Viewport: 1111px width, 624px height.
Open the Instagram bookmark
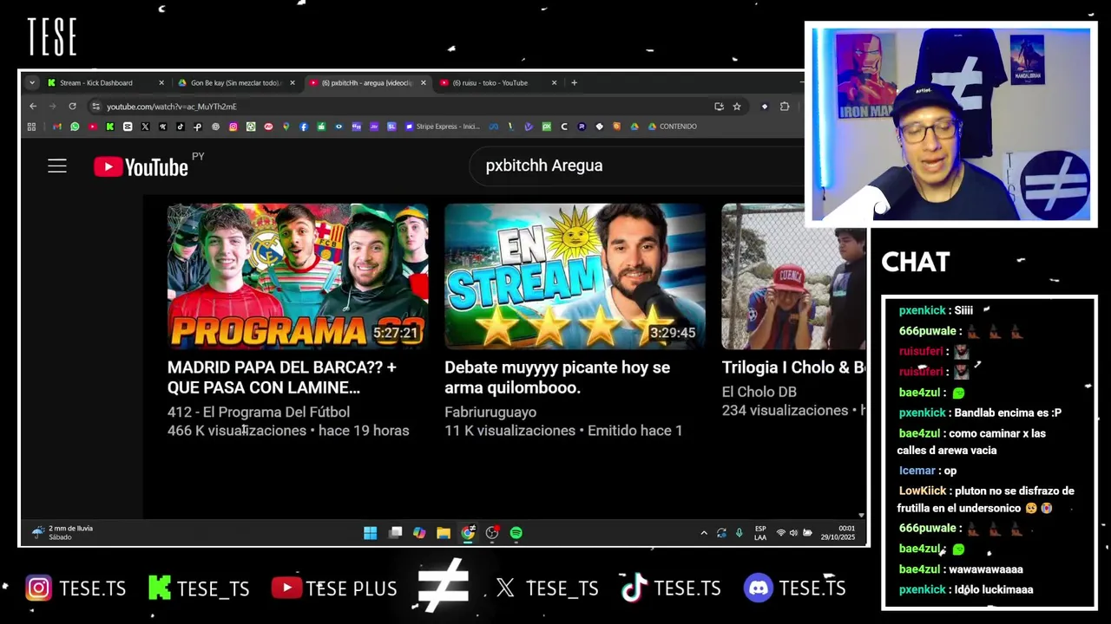click(233, 127)
